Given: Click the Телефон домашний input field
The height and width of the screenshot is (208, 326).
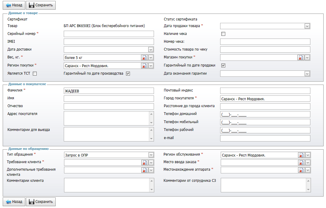Looking at the screenshot, I should 265,114.
